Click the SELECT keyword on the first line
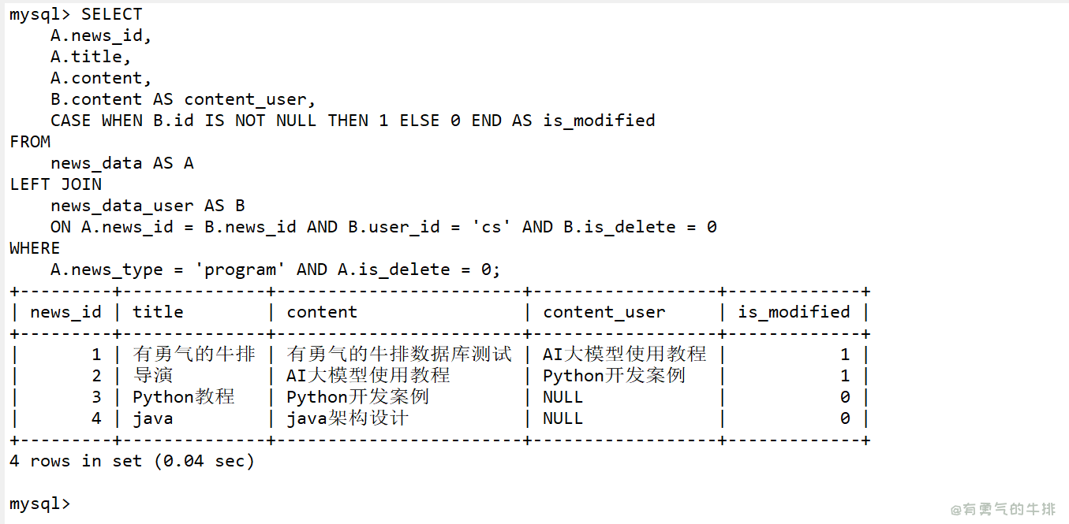Viewport: 1069px width, 524px height. coord(111,14)
